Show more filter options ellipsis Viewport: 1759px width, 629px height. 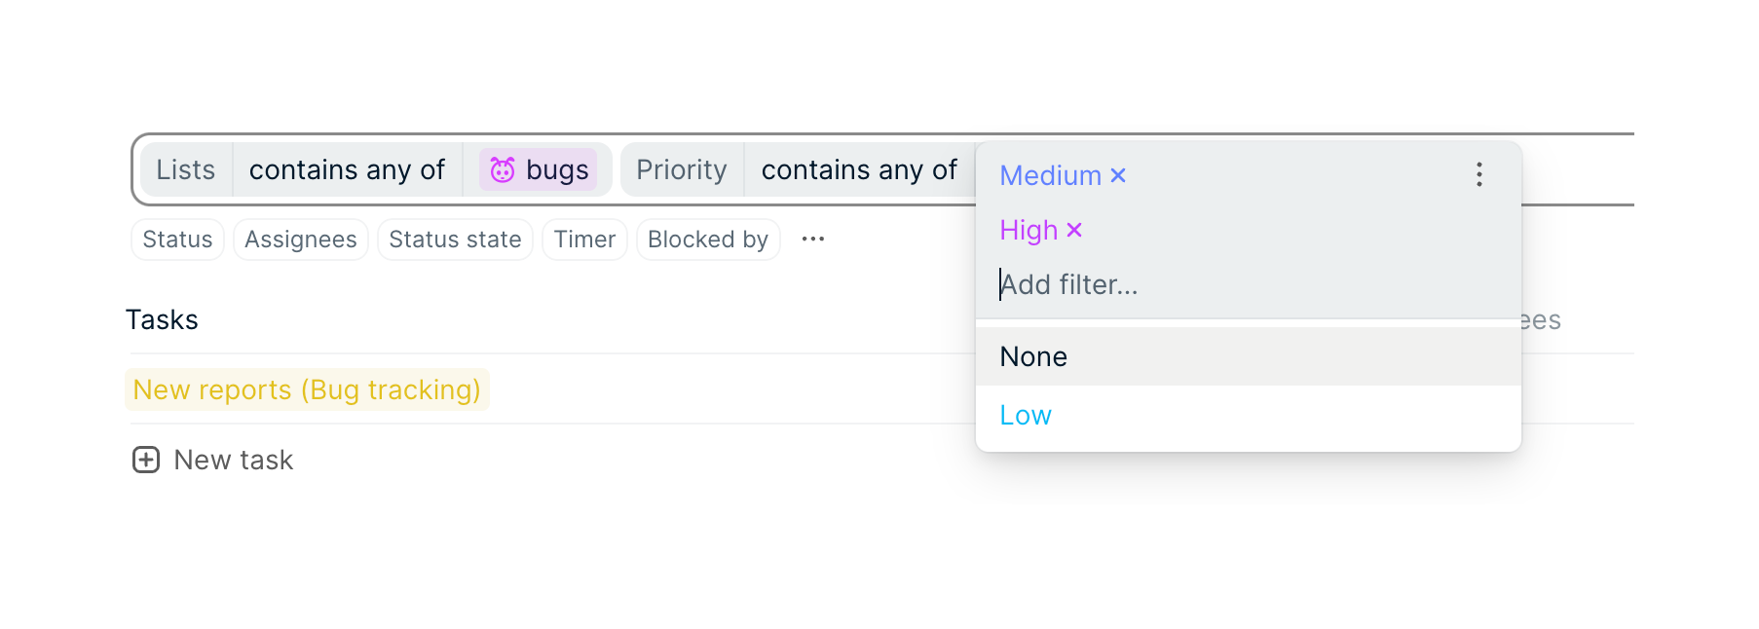(813, 240)
